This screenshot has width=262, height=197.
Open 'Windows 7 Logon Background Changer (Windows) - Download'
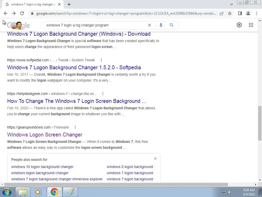click(x=79, y=34)
